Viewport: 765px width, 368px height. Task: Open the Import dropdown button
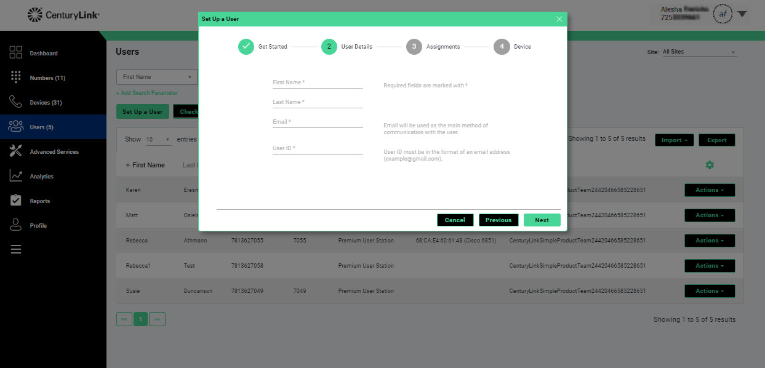click(x=674, y=140)
